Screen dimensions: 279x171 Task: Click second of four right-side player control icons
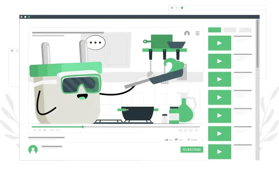[x=185, y=130]
